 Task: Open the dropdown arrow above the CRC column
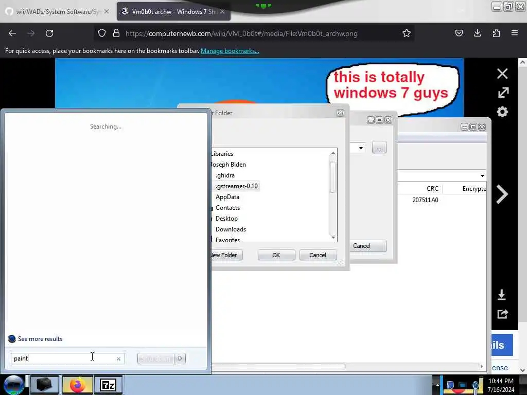[482, 176]
